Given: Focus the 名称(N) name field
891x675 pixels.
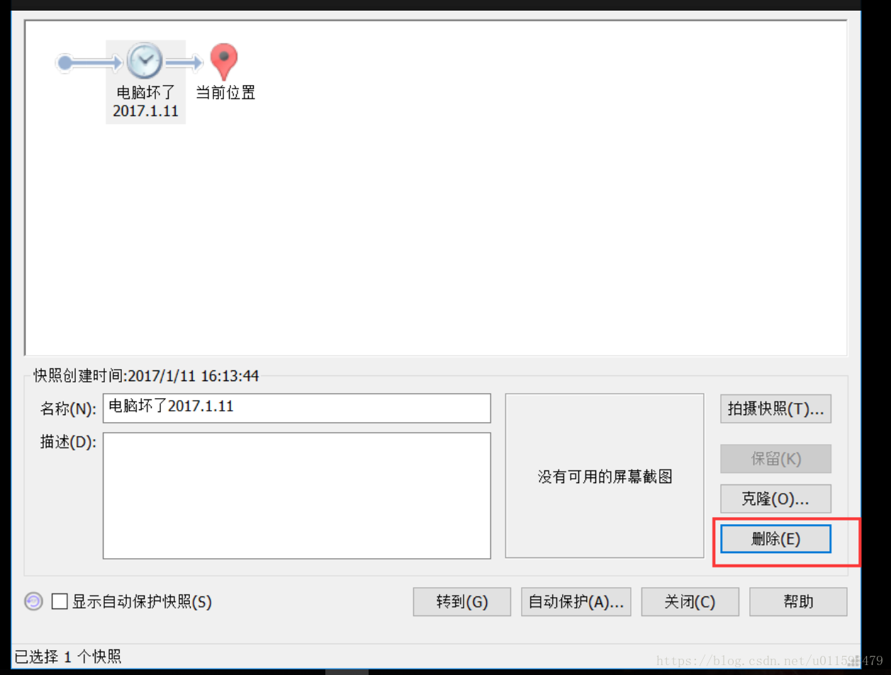Looking at the screenshot, I should (x=297, y=408).
